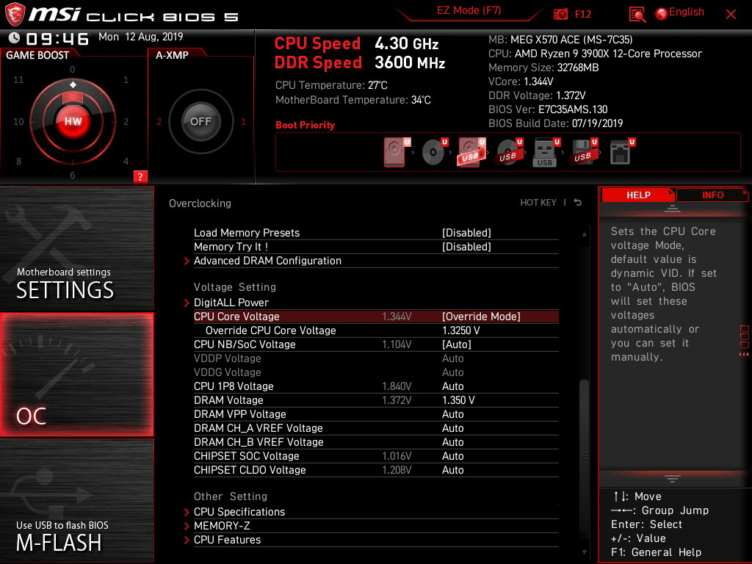This screenshot has width=752, height=564.
Task: Open the M-FLASH BIOS flashing section
Action: [x=76, y=500]
